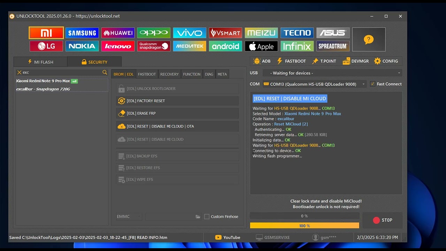Select the Qualcomm Snapdragon logo
Image resolution: width=446 pixels, height=251 pixels.
(x=154, y=46)
